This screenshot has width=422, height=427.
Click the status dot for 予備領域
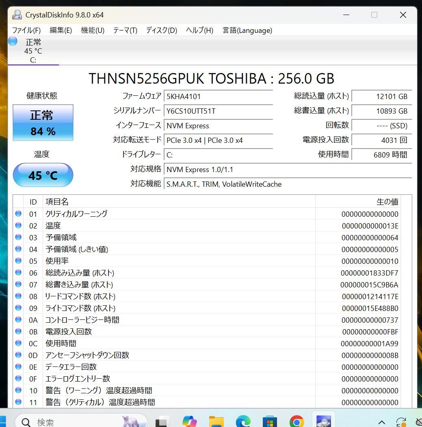point(18,237)
